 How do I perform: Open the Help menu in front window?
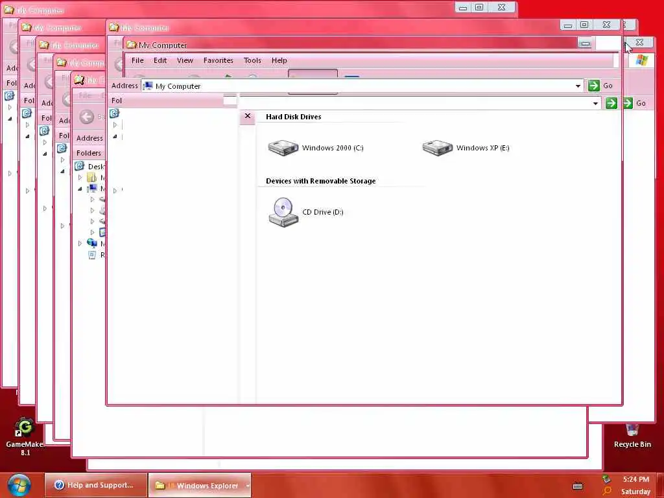coord(279,60)
